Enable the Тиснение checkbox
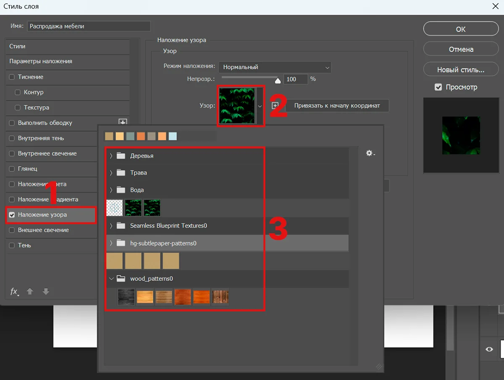 click(12, 77)
